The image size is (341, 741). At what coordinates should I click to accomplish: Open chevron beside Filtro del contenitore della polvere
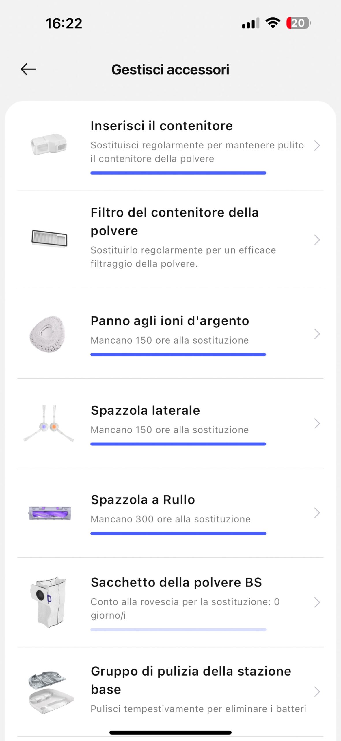(x=317, y=240)
